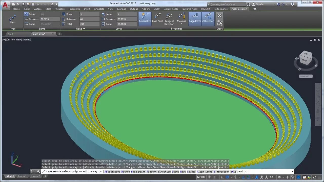Switch to the Mesh ribbon tab

coord(48,9)
